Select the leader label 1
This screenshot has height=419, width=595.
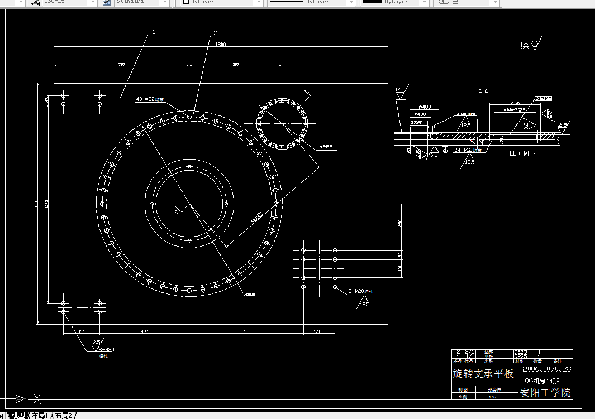(154, 32)
